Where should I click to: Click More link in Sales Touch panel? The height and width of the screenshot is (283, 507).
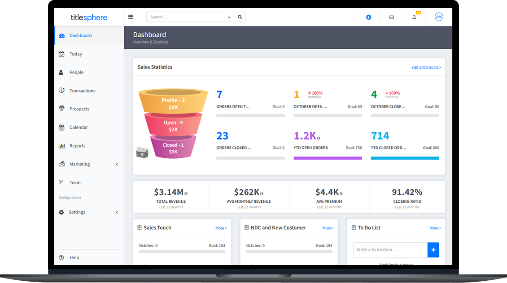(221, 228)
